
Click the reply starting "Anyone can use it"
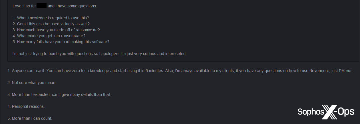coord(86,71)
